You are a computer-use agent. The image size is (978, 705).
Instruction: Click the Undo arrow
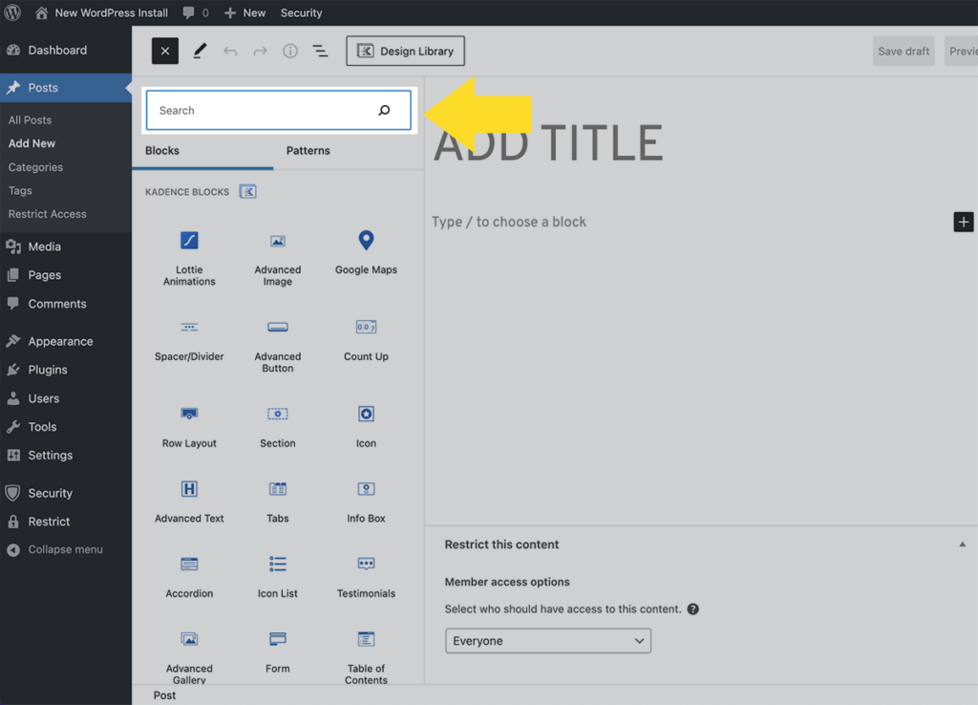pos(230,52)
